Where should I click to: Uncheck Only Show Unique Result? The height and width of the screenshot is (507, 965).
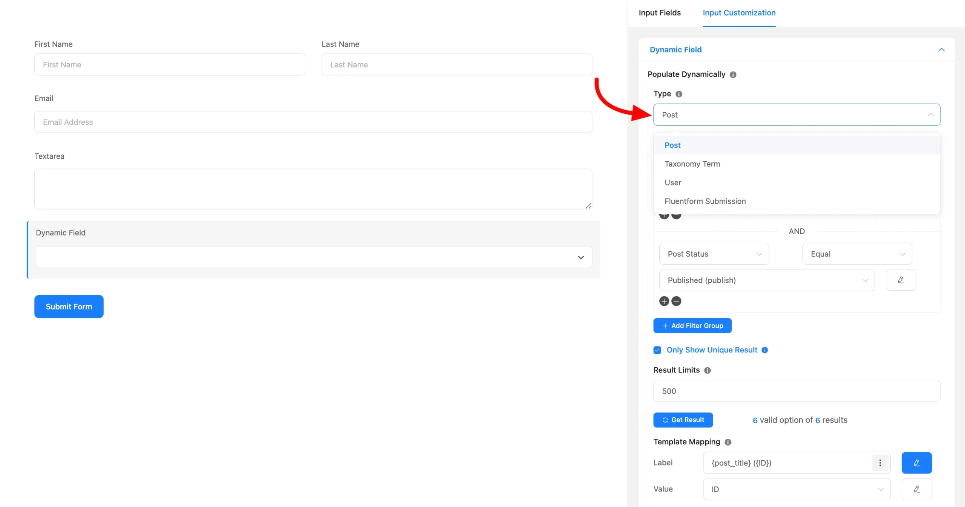tap(657, 350)
